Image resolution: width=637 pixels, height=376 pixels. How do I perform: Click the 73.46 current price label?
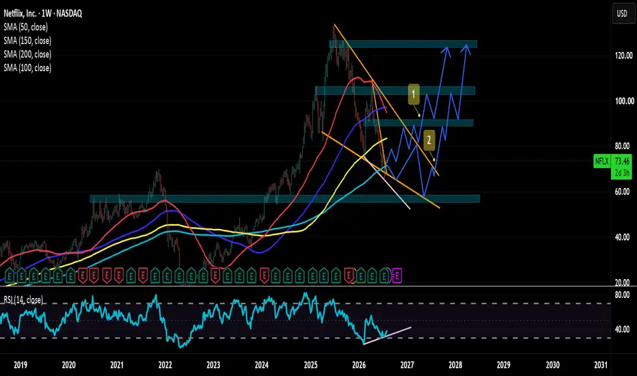pos(622,161)
